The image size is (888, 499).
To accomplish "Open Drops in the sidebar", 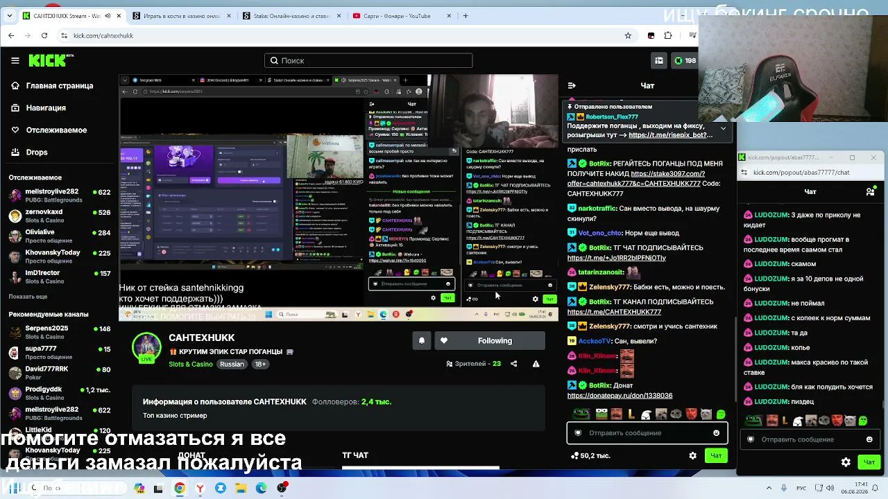I will coord(37,152).
